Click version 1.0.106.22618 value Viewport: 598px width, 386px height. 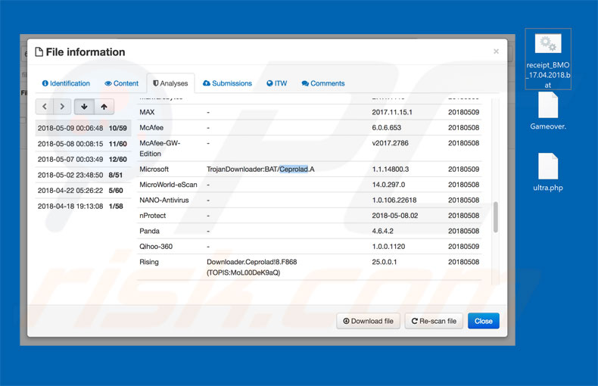coord(394,200)
